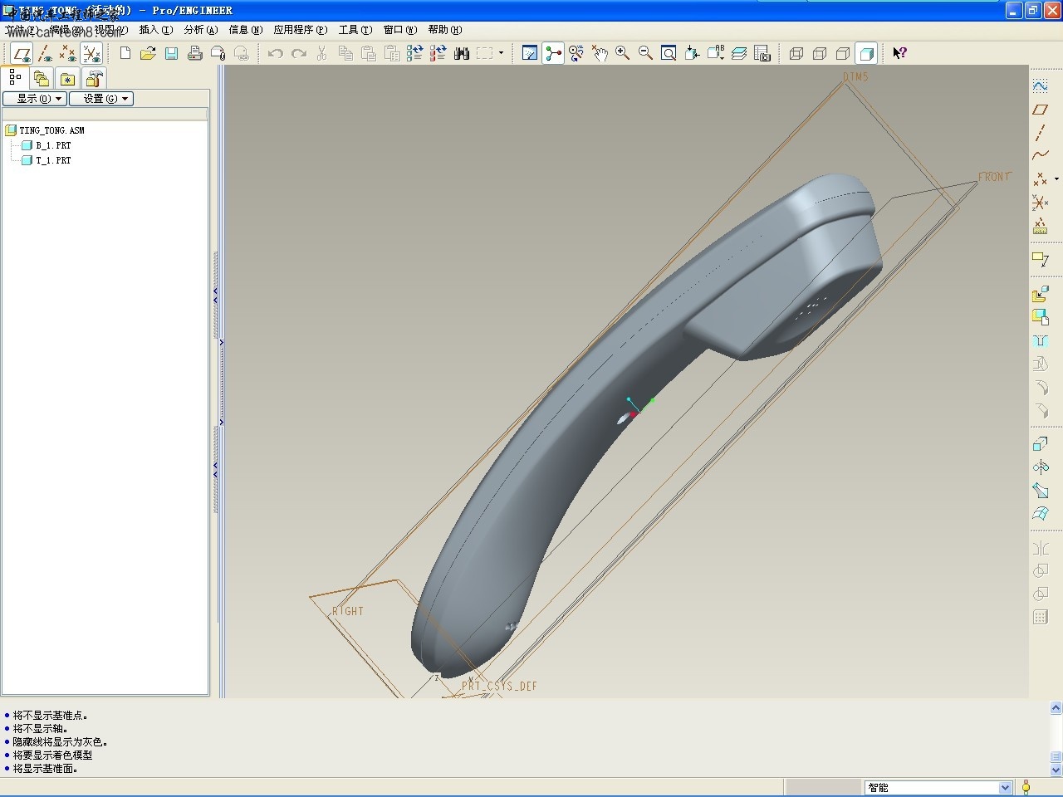Open the 智能 selection filter combo box
Viewport: 1063px width, 797px height.
click(x=938, y=787)
